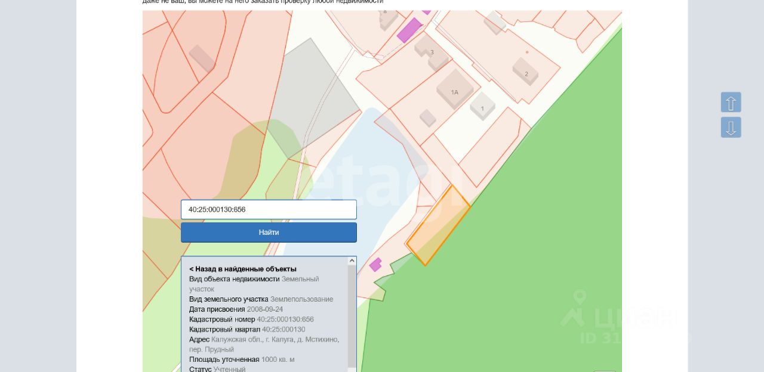
Task: Click the Вид земельного участка Землепользование row
Action: click(261, 299)
